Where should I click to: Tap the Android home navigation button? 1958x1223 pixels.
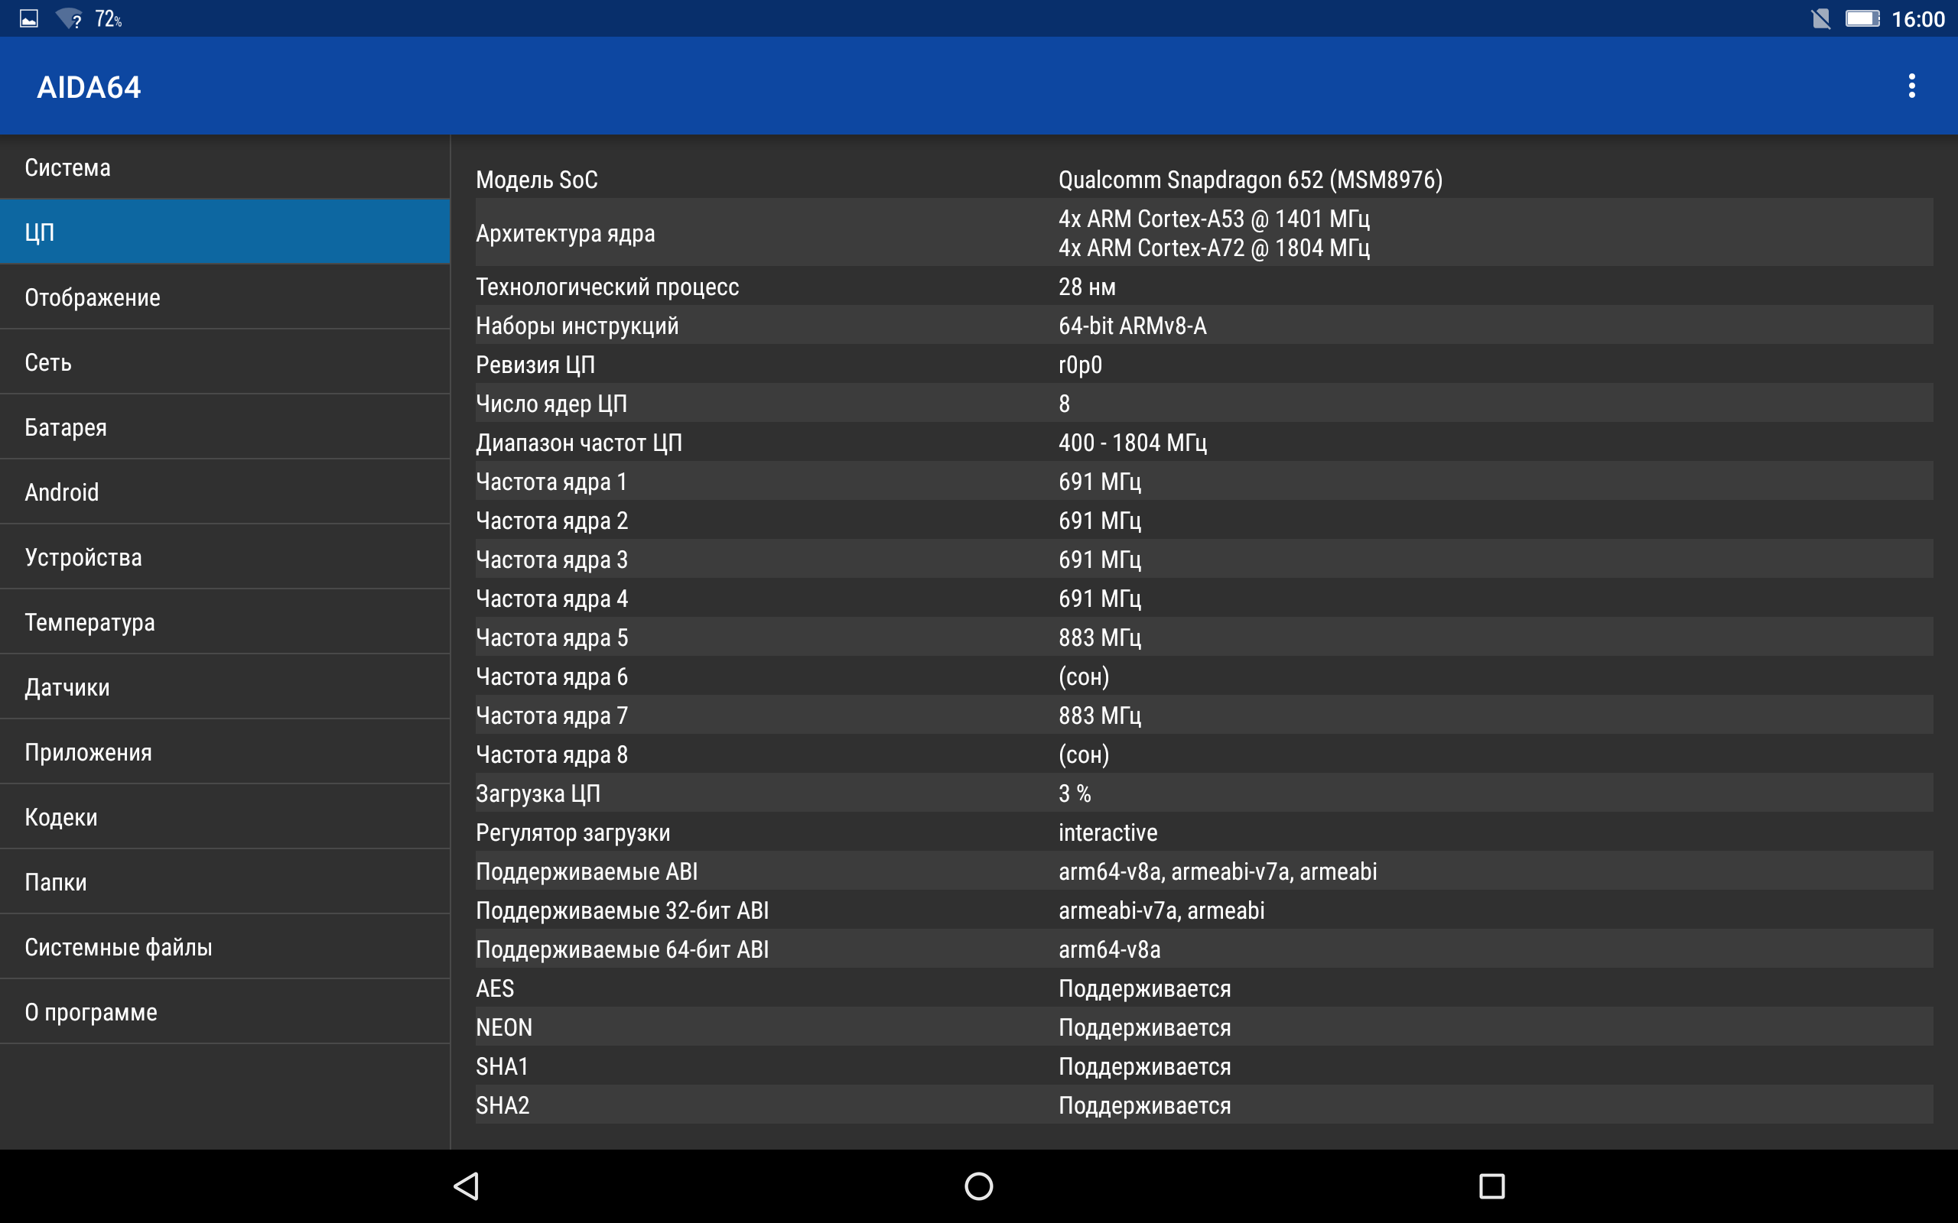(x=979, y=1186)
